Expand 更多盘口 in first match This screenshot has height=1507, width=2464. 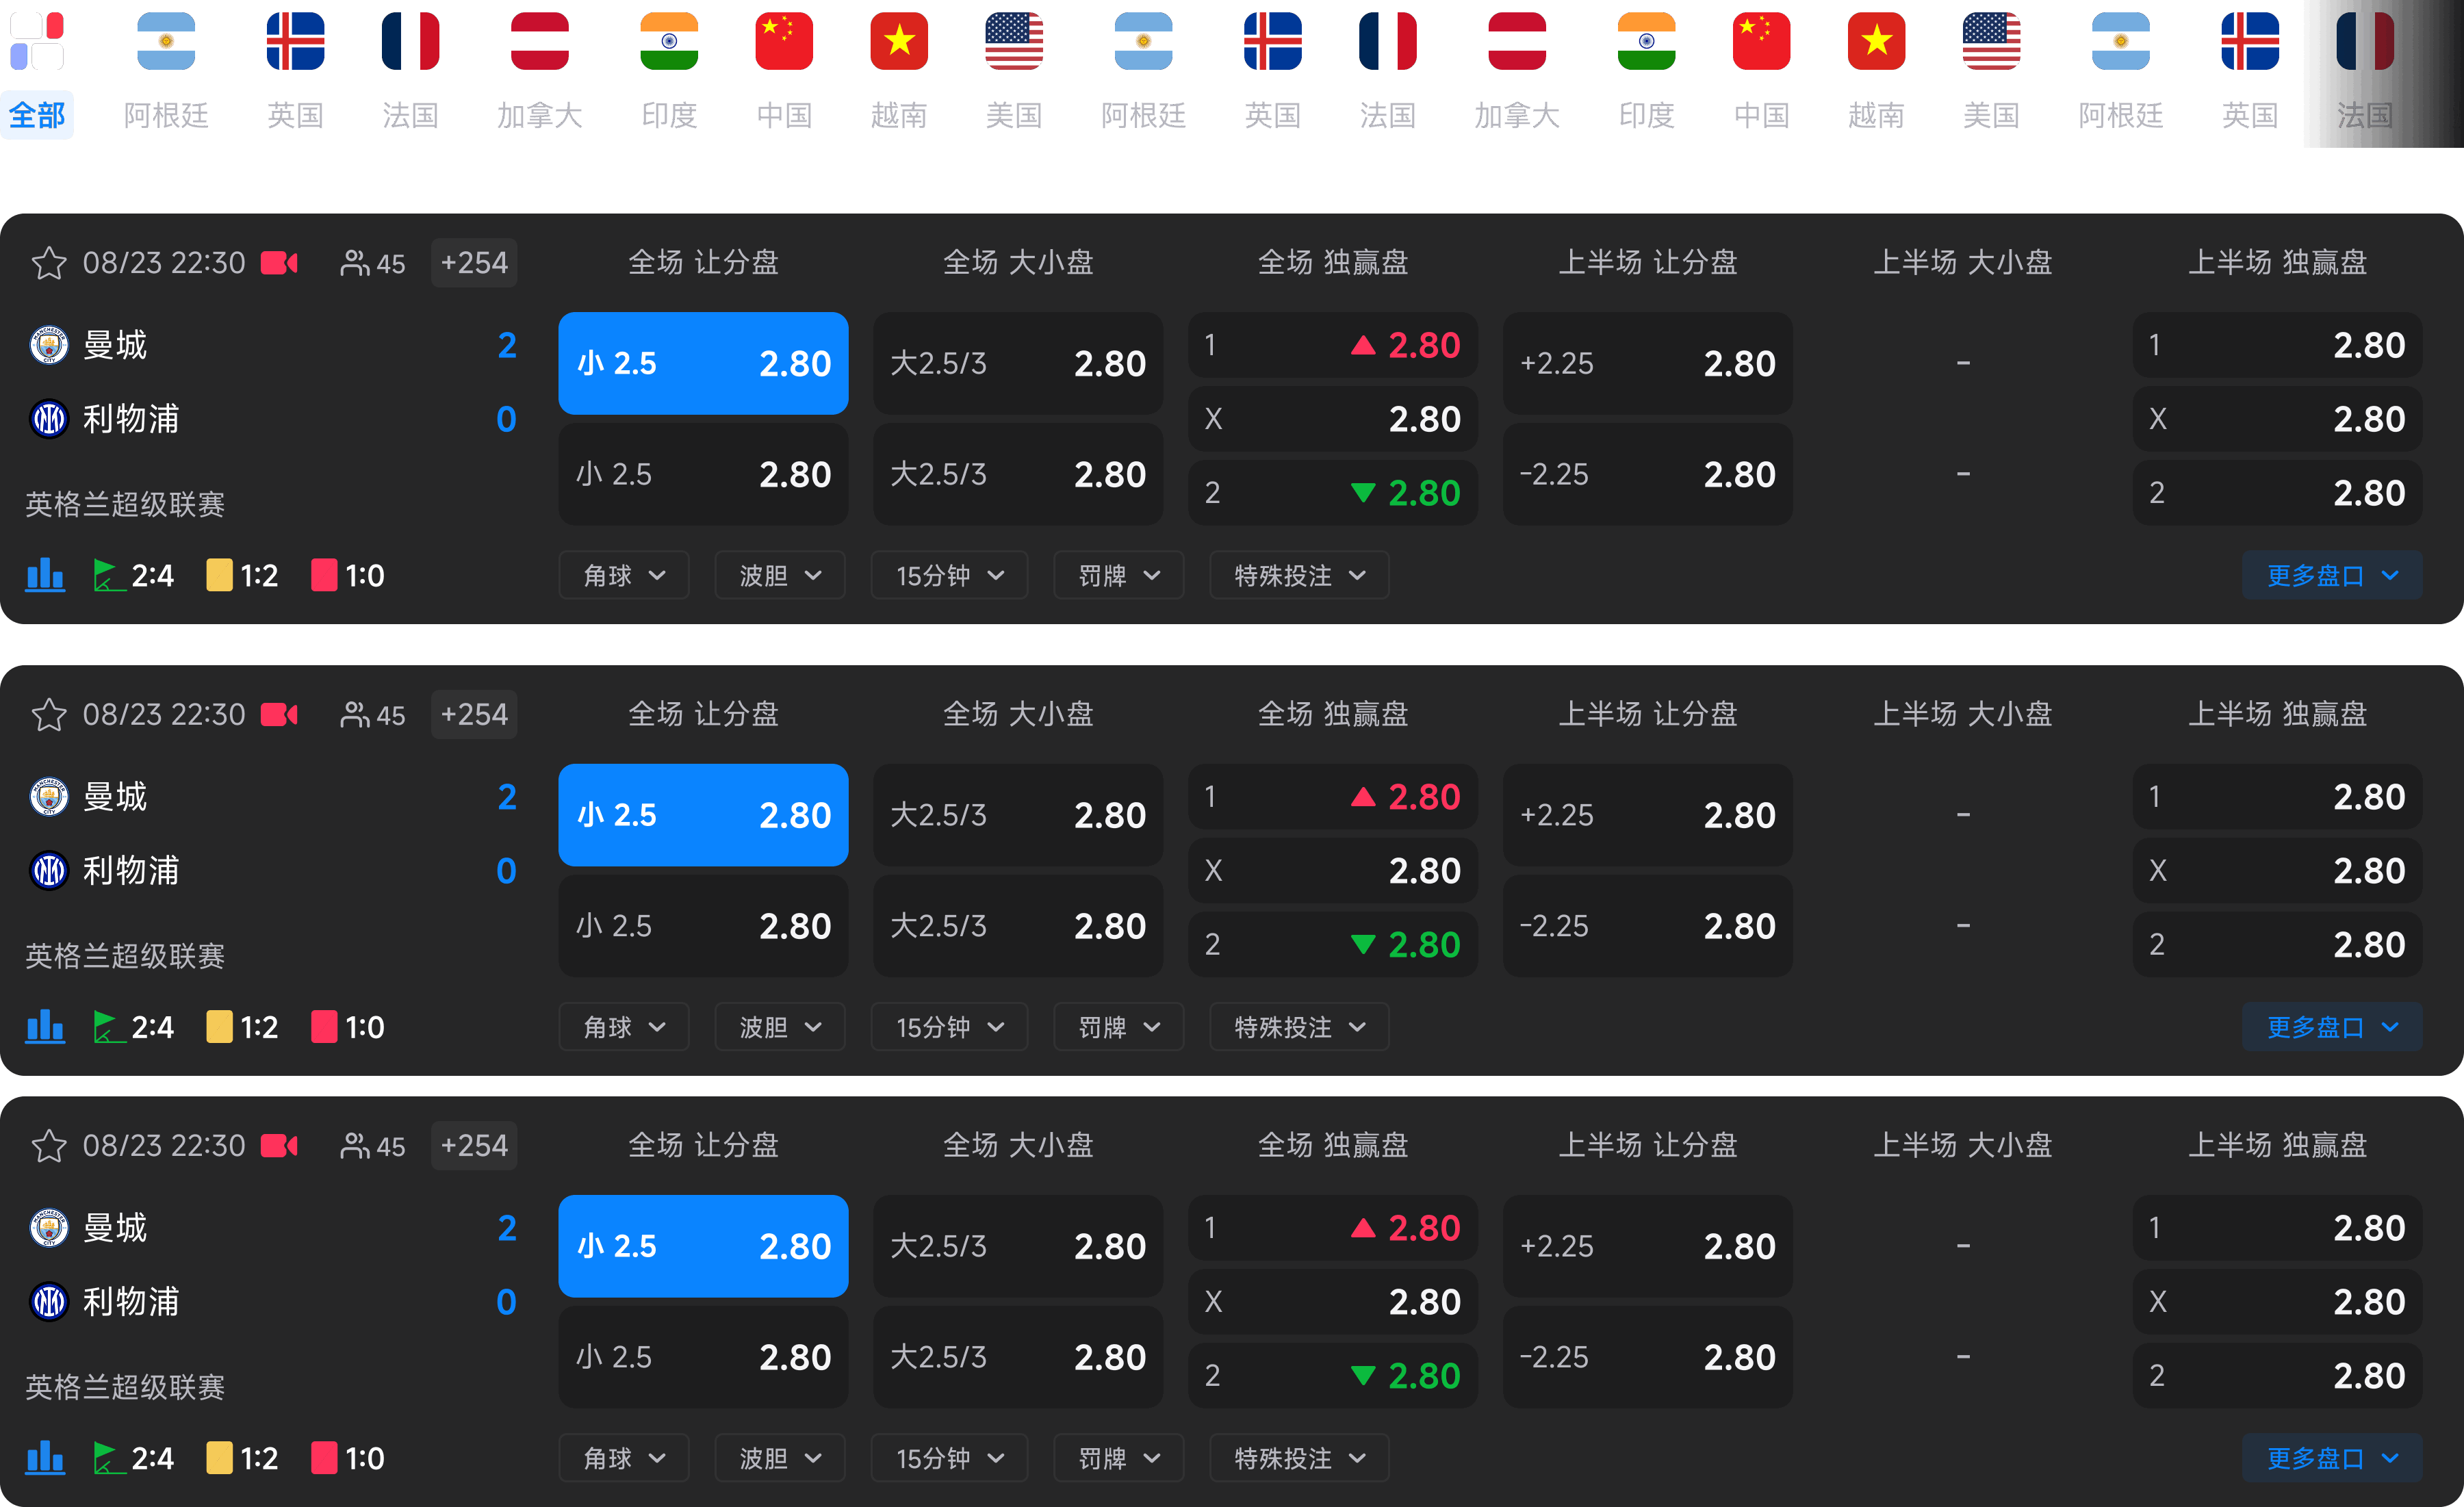click(2332, 575)
